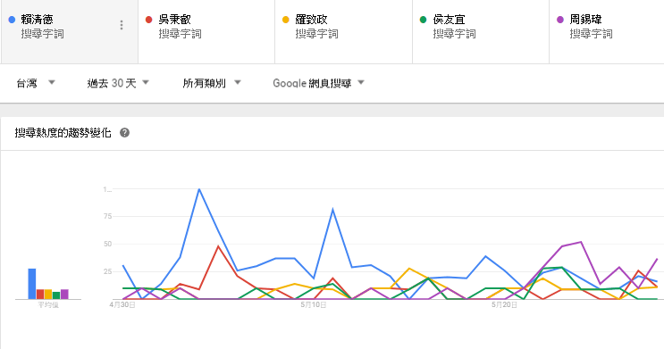Open the 所有類別 category dropdown
This screenshot has height=349, width=664.
click(x=212, y=83)
